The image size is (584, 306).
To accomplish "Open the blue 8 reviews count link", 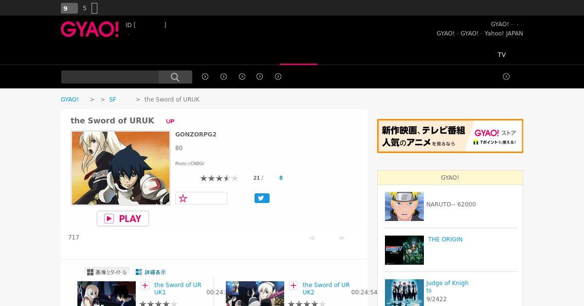I will click(281, 178).
